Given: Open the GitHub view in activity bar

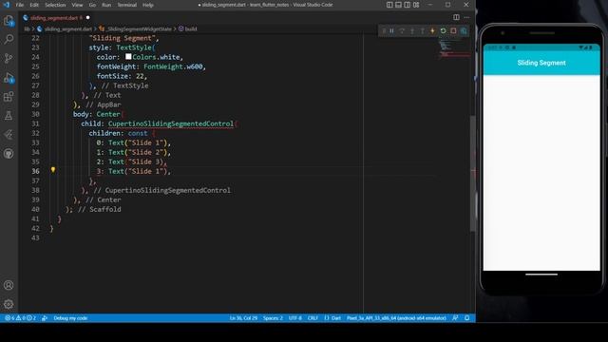Looking at the screenshot, I should tap(9, 154).
